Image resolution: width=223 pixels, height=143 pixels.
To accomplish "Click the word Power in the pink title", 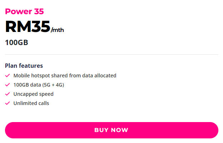I will click(x=19, y=12).
